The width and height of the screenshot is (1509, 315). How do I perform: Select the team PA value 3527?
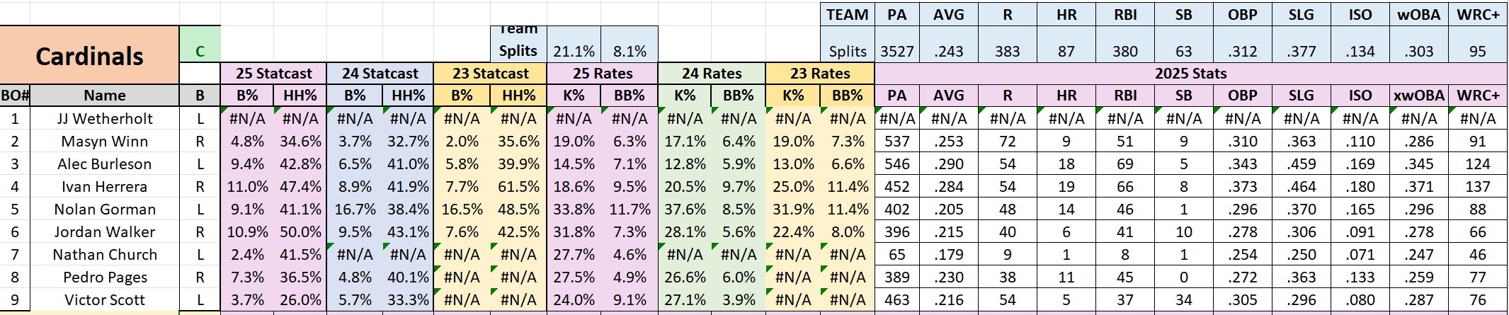896,51
